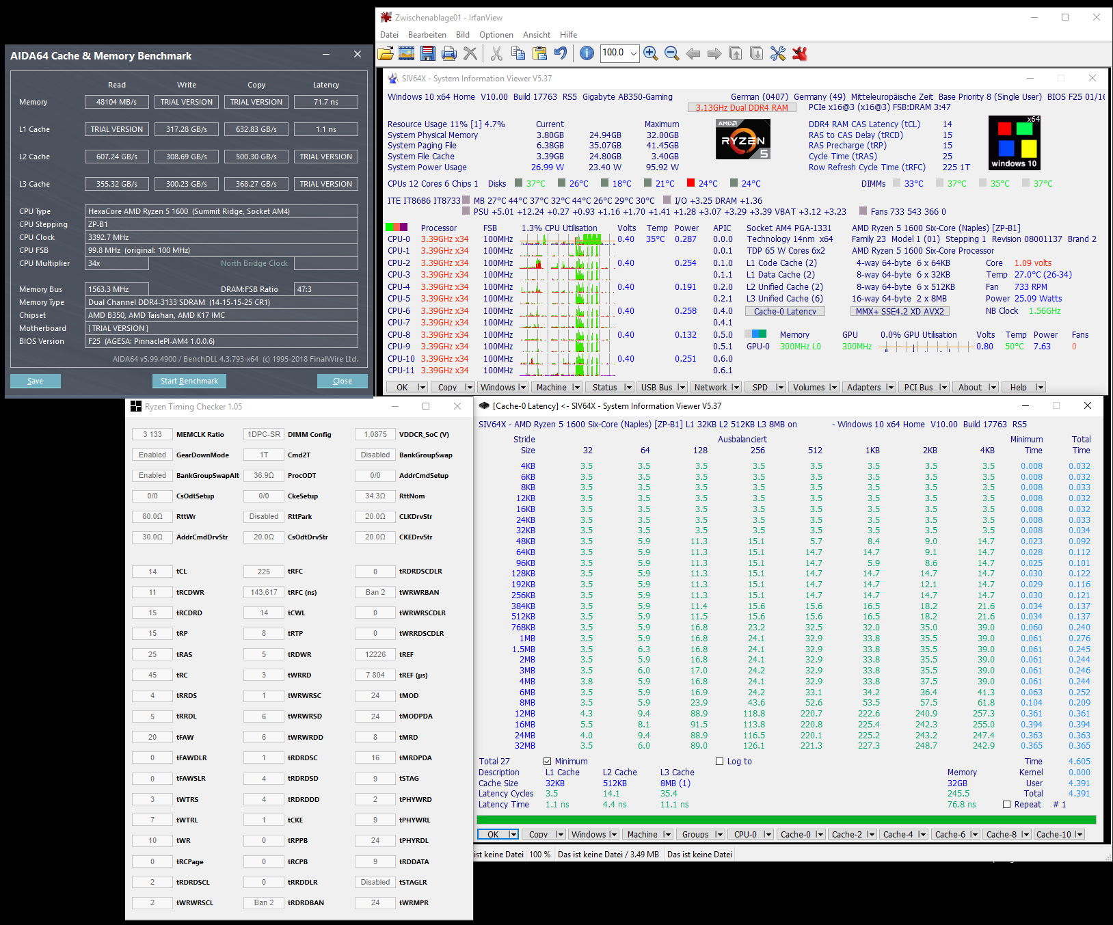
Task: Open the Datei menu in IrfanView
Action: (389, 35)
